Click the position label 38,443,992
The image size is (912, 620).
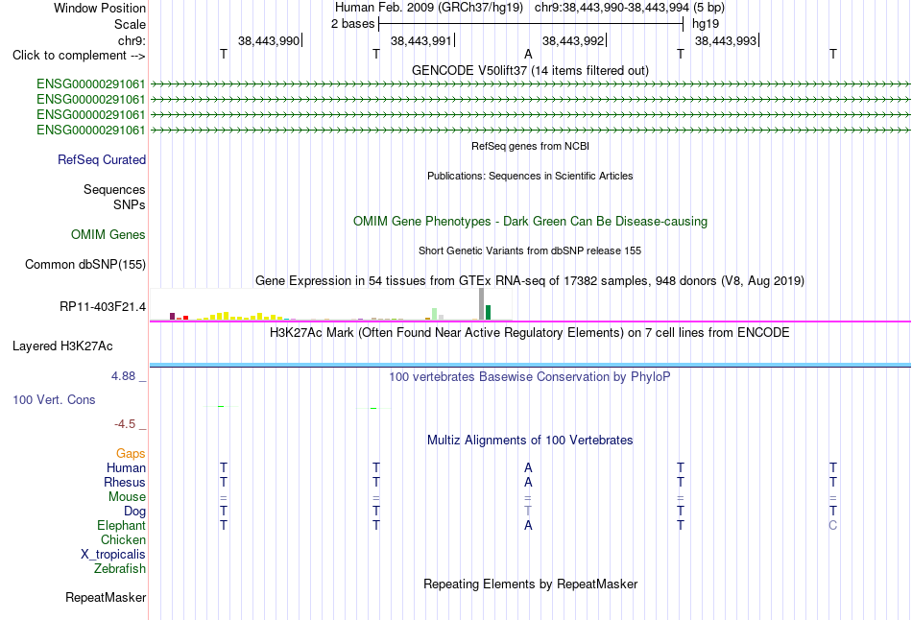[x=573, y=40]
